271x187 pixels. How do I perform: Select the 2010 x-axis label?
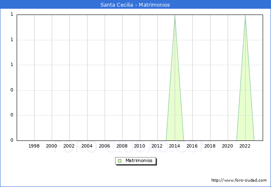(140, 146)
